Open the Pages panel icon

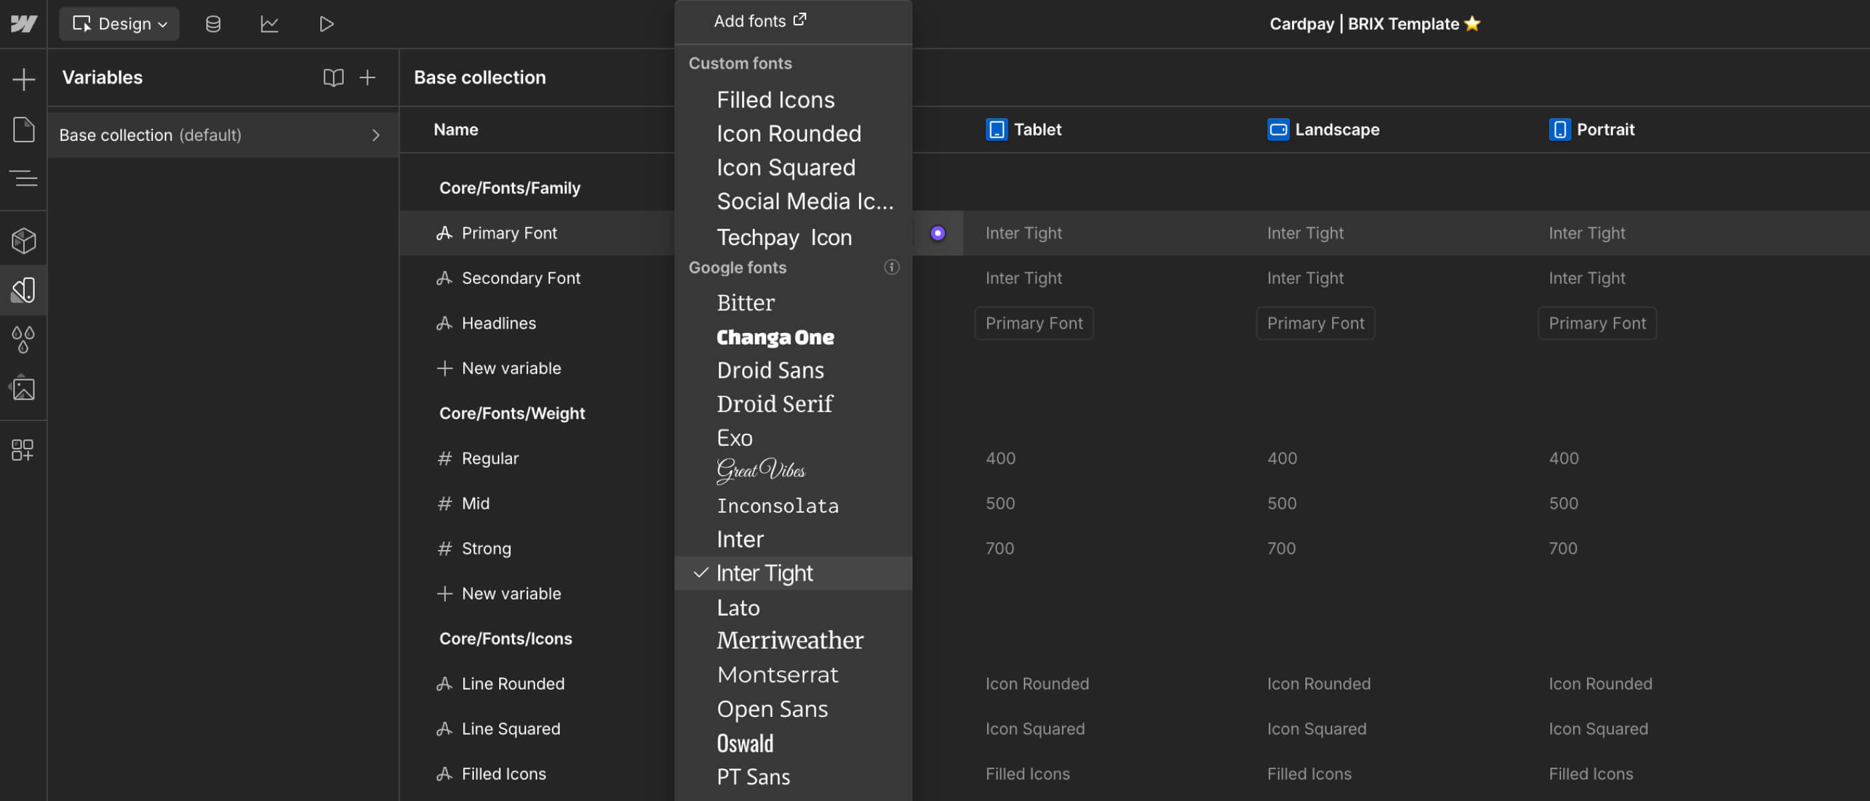tap(23, 129)
